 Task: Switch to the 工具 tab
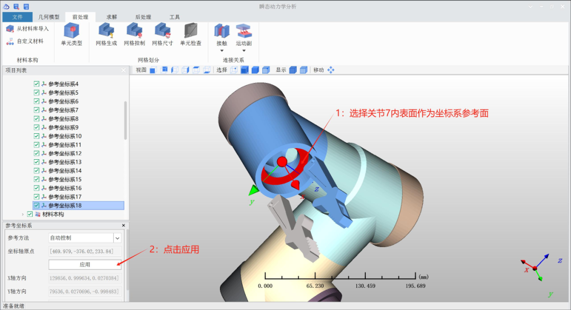pyautogui.click(x=174, y=17)
